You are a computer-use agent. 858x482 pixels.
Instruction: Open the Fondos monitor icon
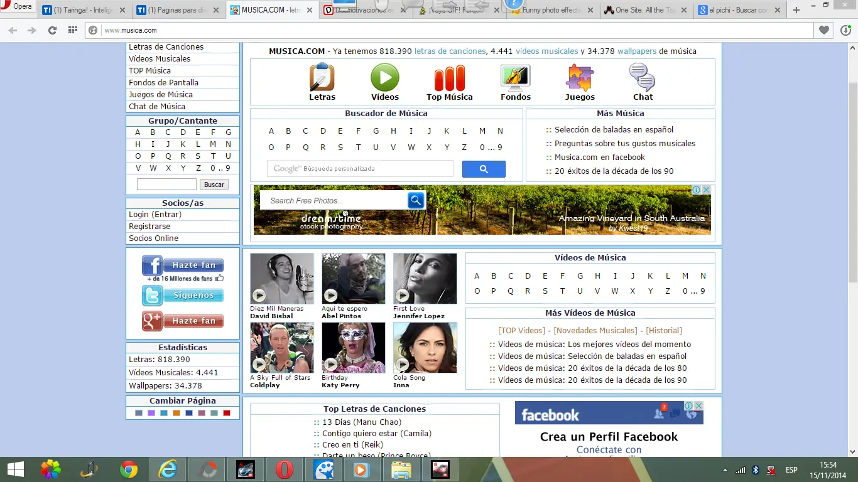coord(516,78)
